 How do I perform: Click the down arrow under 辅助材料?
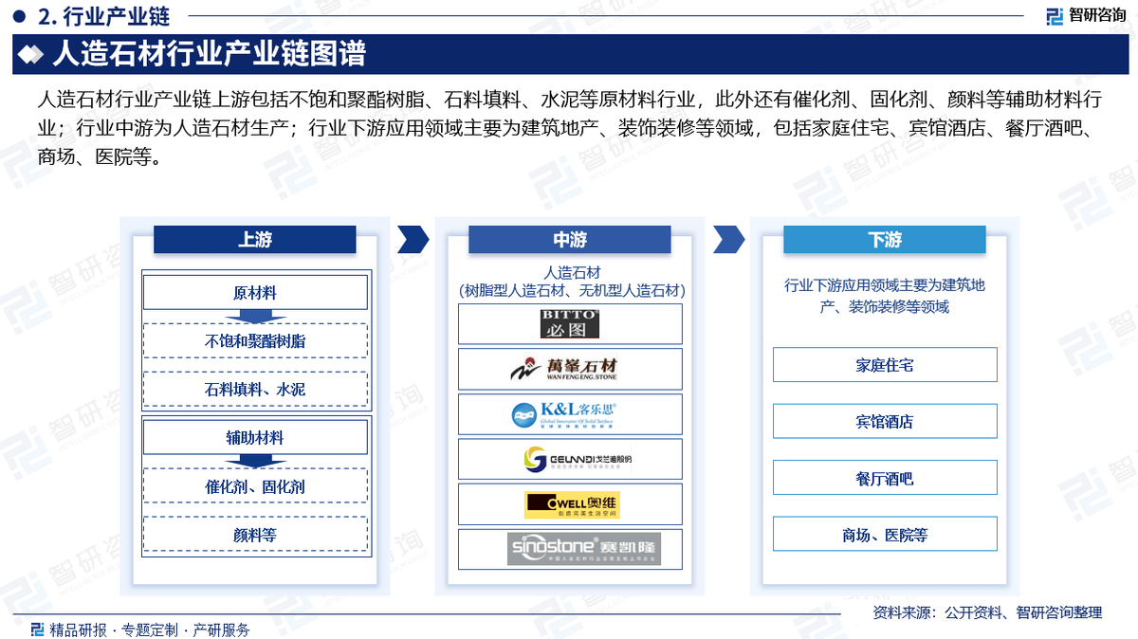254,462
